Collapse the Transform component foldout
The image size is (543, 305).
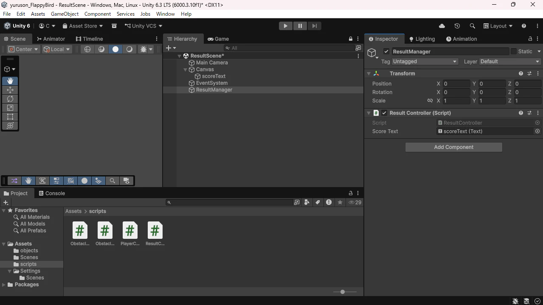[x=369, y=73]
